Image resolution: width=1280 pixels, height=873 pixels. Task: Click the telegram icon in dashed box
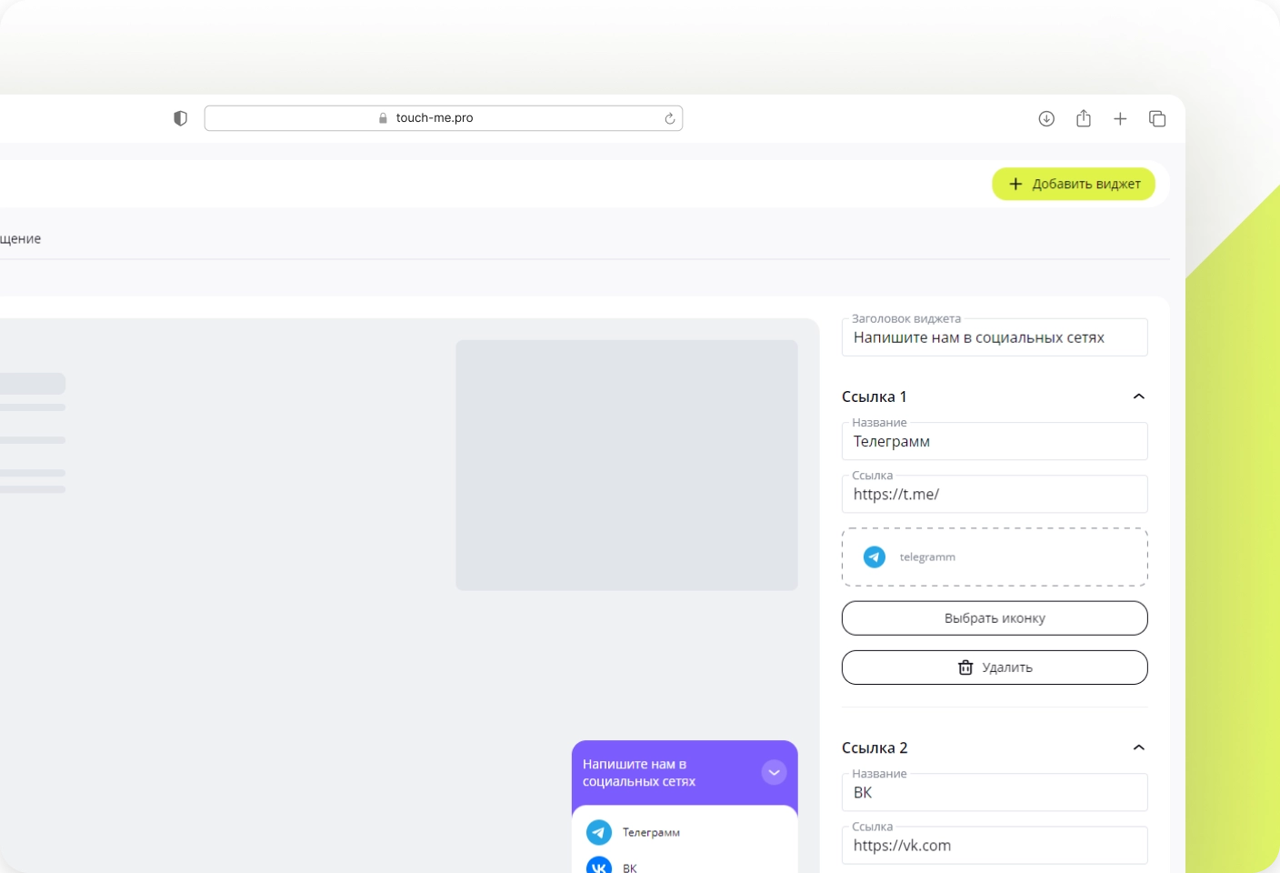875,557
